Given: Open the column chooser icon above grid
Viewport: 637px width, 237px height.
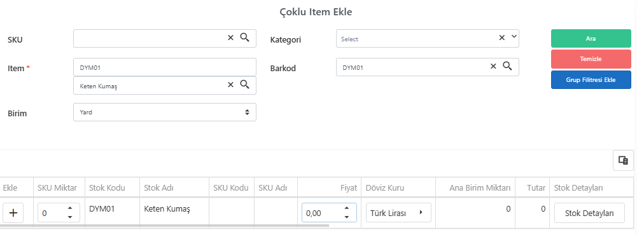Looking at the screenshot, I should click(x=623, y=160).
